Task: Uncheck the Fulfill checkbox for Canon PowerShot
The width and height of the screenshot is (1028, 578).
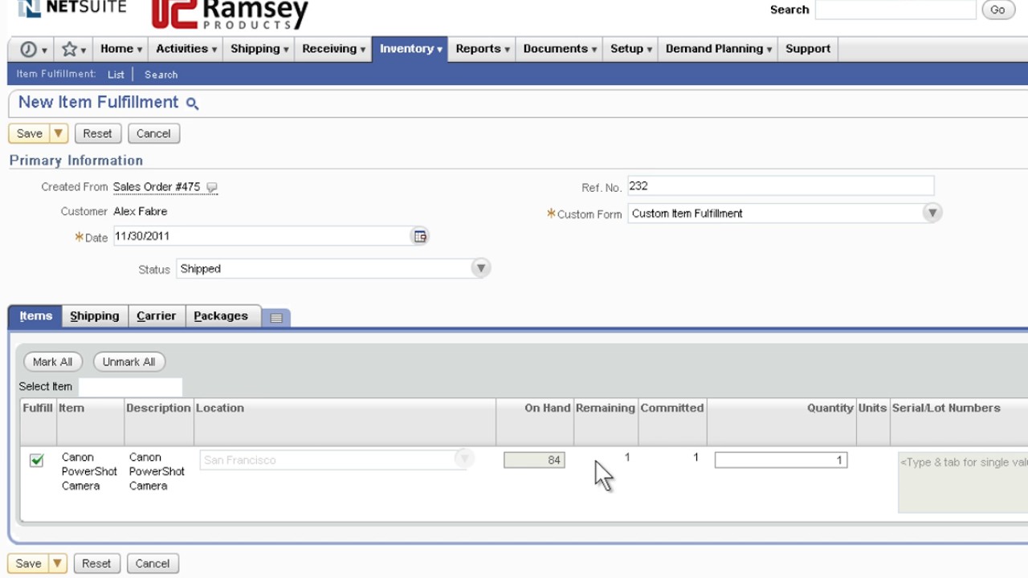Action: coord(36,460)
